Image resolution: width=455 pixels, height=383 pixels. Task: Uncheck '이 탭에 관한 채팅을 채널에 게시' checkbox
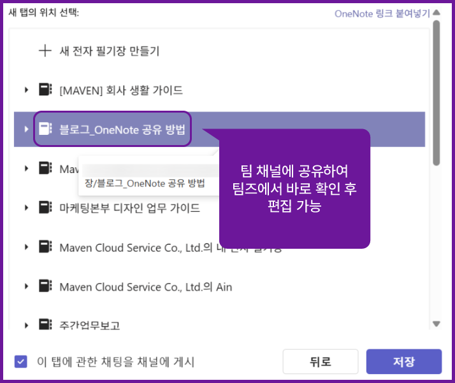point(21,361)
